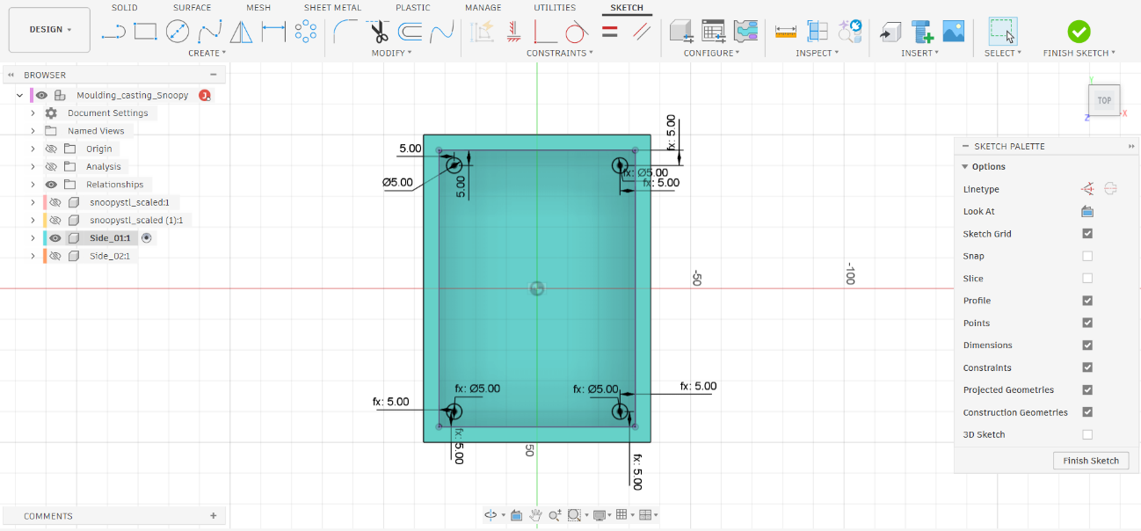The width and height of the screenshot is (1141, 531).
Task: Click Look At icon in navigation bar
Action: (x=517, y=515)
